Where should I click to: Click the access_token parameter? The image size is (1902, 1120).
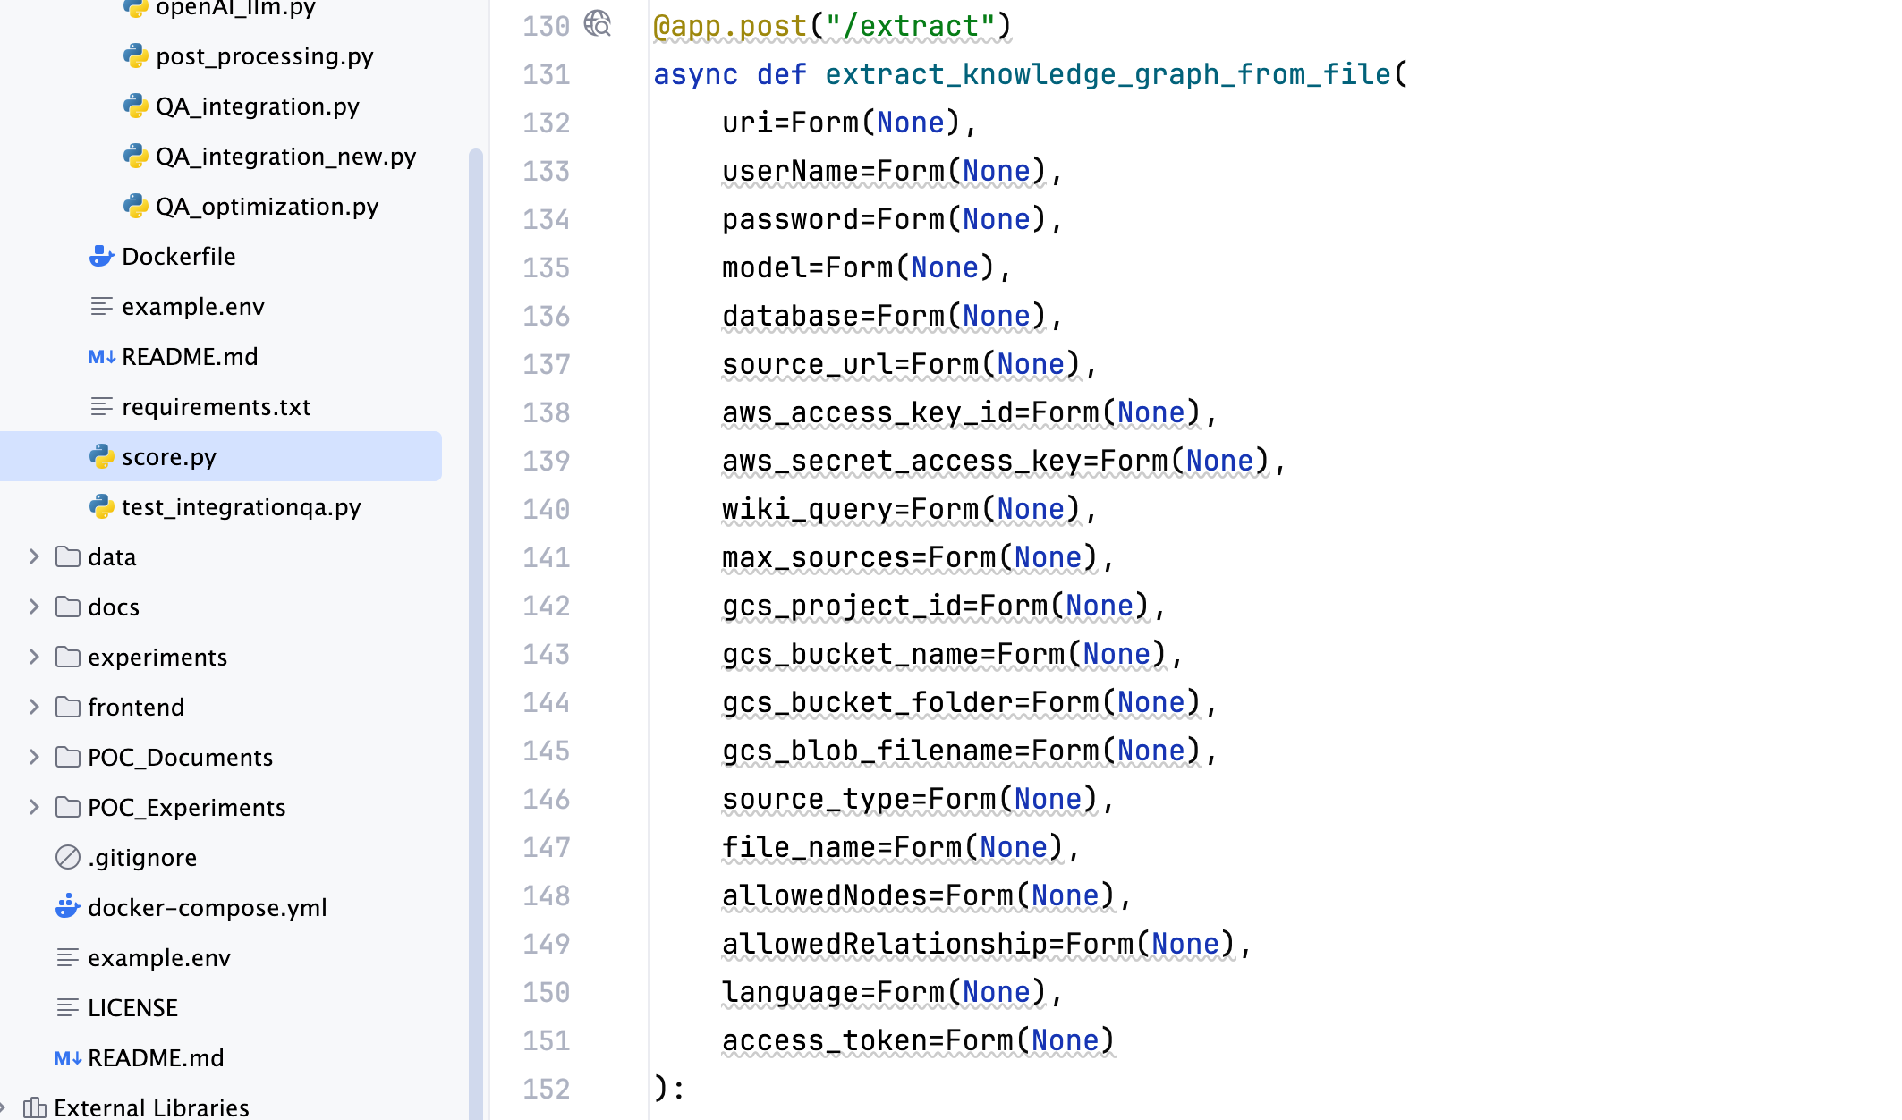coord(825,1040)
